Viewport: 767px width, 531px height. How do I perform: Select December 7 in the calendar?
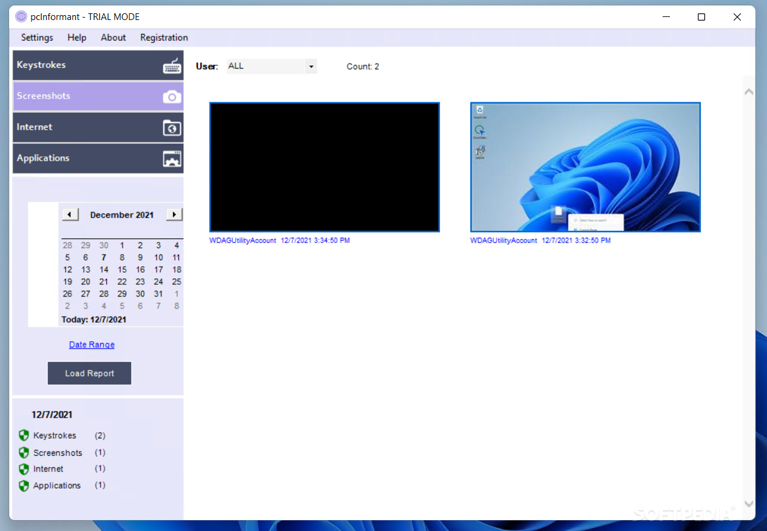(x=104, y=258)
